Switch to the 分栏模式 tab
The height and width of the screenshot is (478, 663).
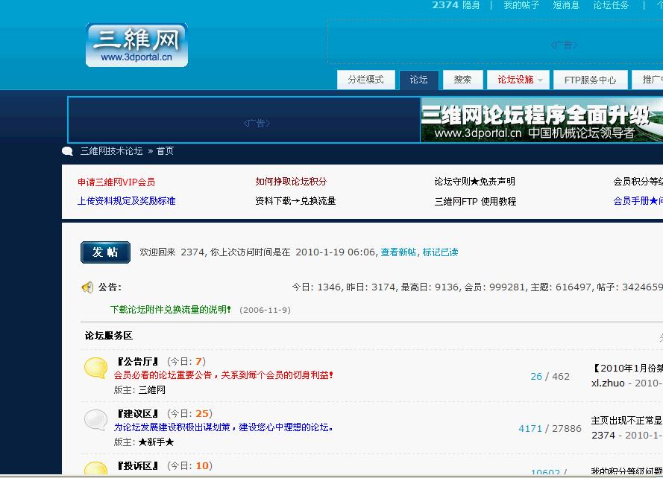click(365, 80)
